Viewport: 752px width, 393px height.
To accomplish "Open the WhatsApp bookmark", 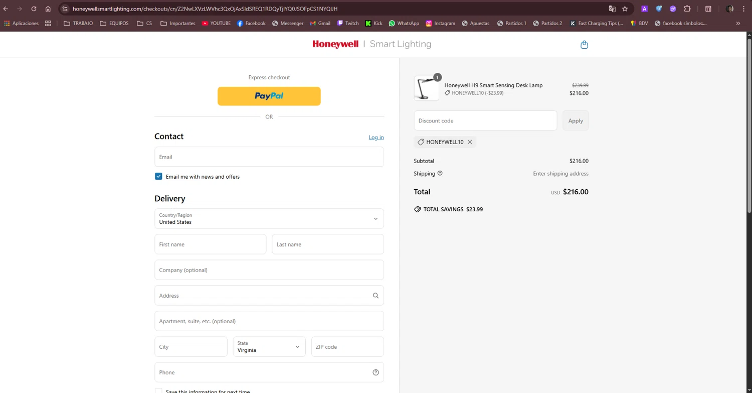I will 404,23.
